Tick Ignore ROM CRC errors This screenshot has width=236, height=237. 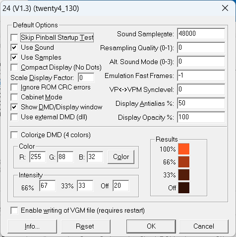pos(14,87)
